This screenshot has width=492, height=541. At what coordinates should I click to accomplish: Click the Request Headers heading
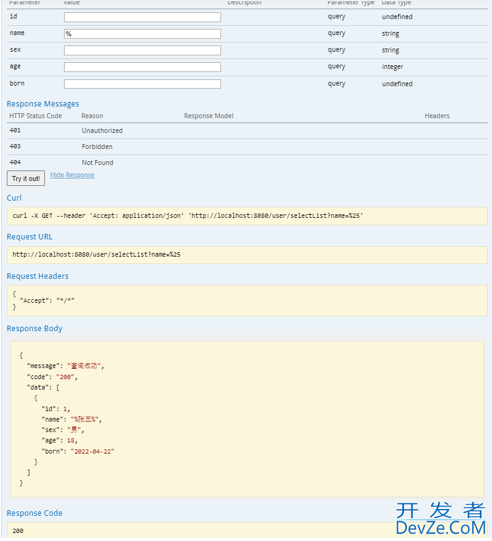tap(38, 276)
